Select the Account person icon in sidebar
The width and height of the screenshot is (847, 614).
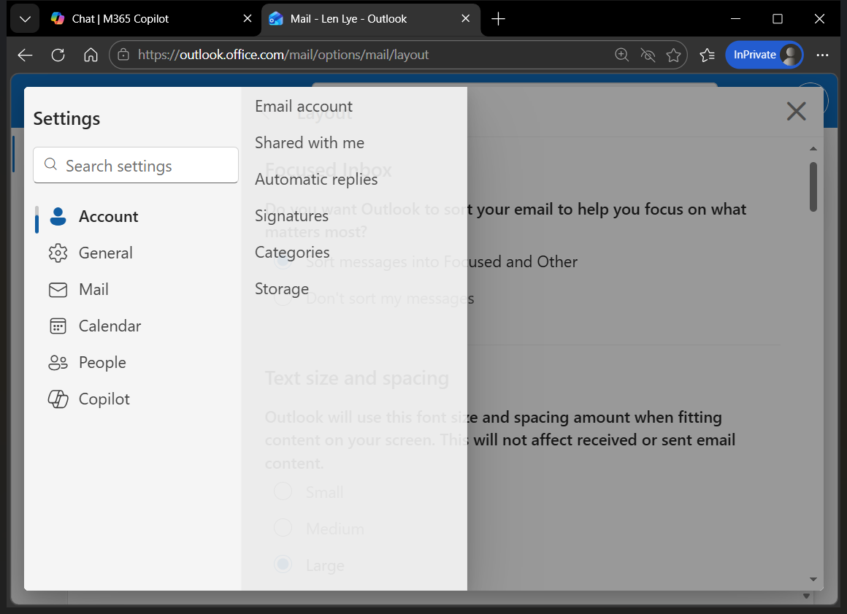click(58, 216)
